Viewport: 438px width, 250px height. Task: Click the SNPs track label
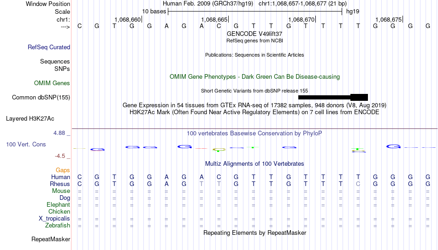(62, 69)
